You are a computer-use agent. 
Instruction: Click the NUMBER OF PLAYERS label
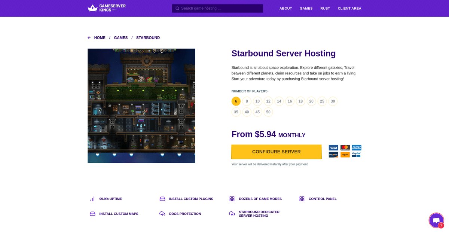click(250, 91)
